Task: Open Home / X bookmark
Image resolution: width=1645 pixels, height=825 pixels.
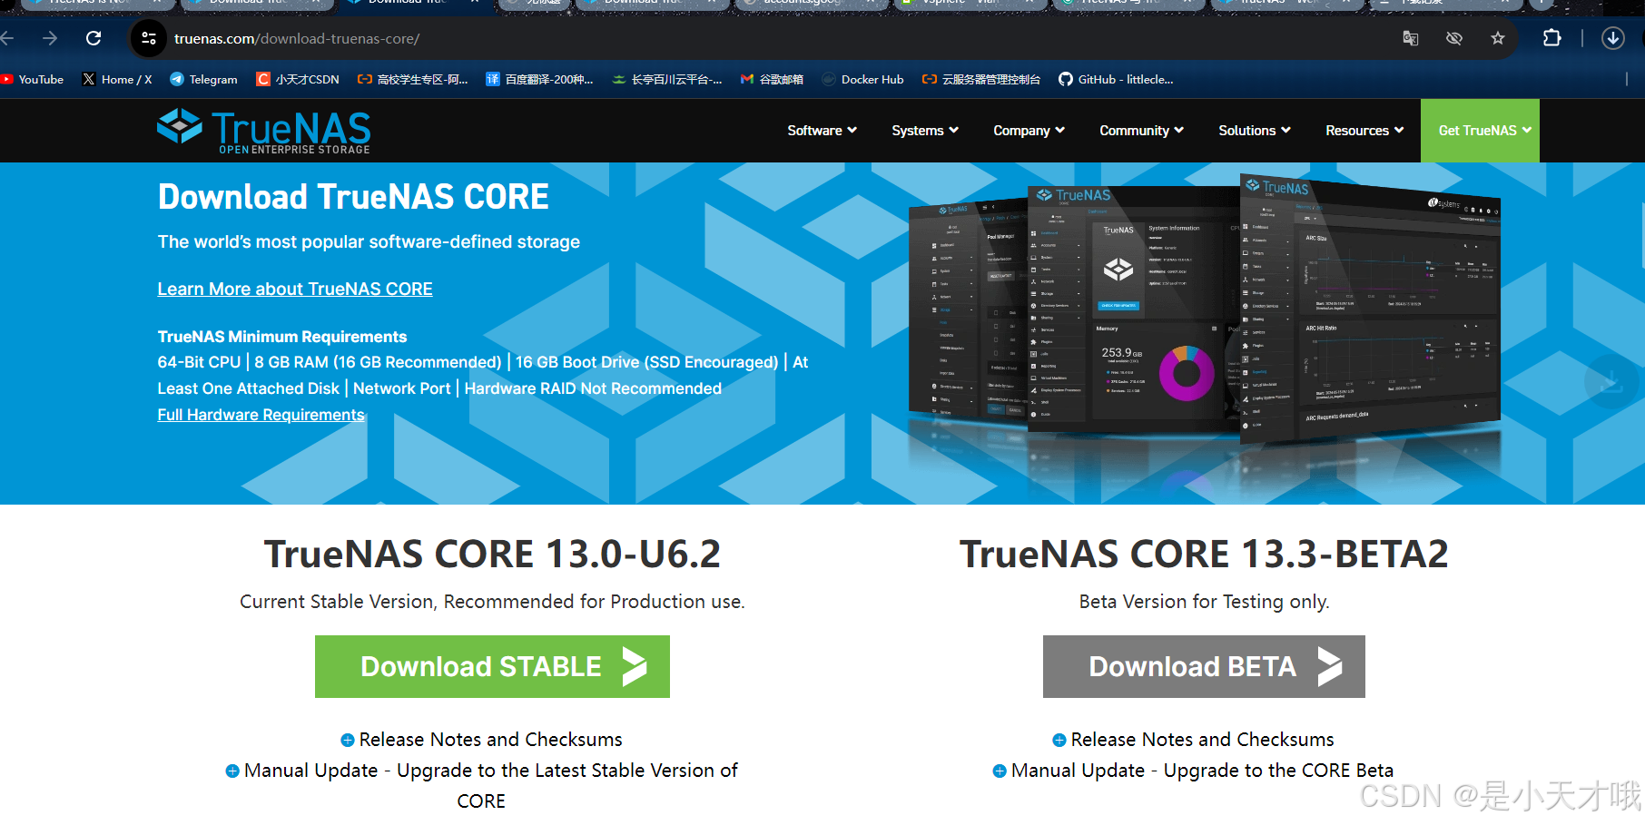Action: [117, 80]
